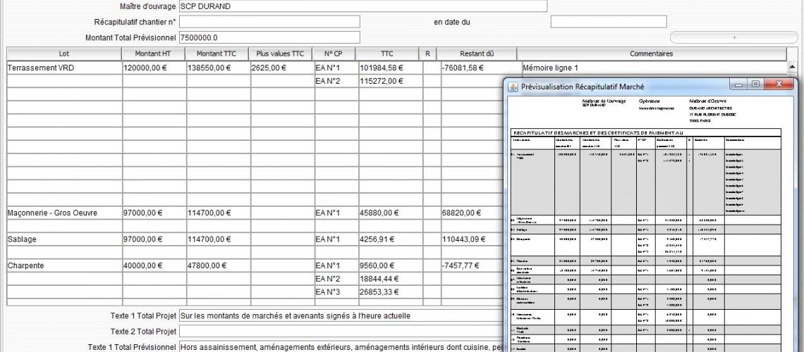The width and height of the screenshot is (804, 352).
Task: Focus the 'en date du' input field
Action: pyautogui.click(x=609, y=22)
